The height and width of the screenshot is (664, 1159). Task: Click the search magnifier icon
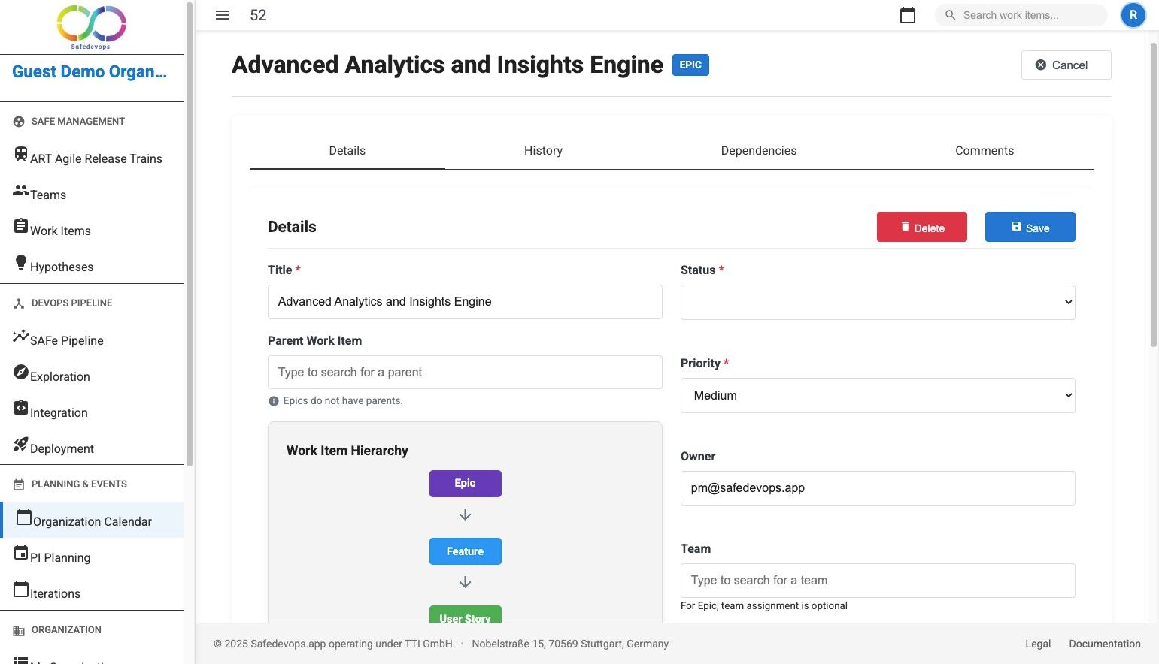click(950, 15)
